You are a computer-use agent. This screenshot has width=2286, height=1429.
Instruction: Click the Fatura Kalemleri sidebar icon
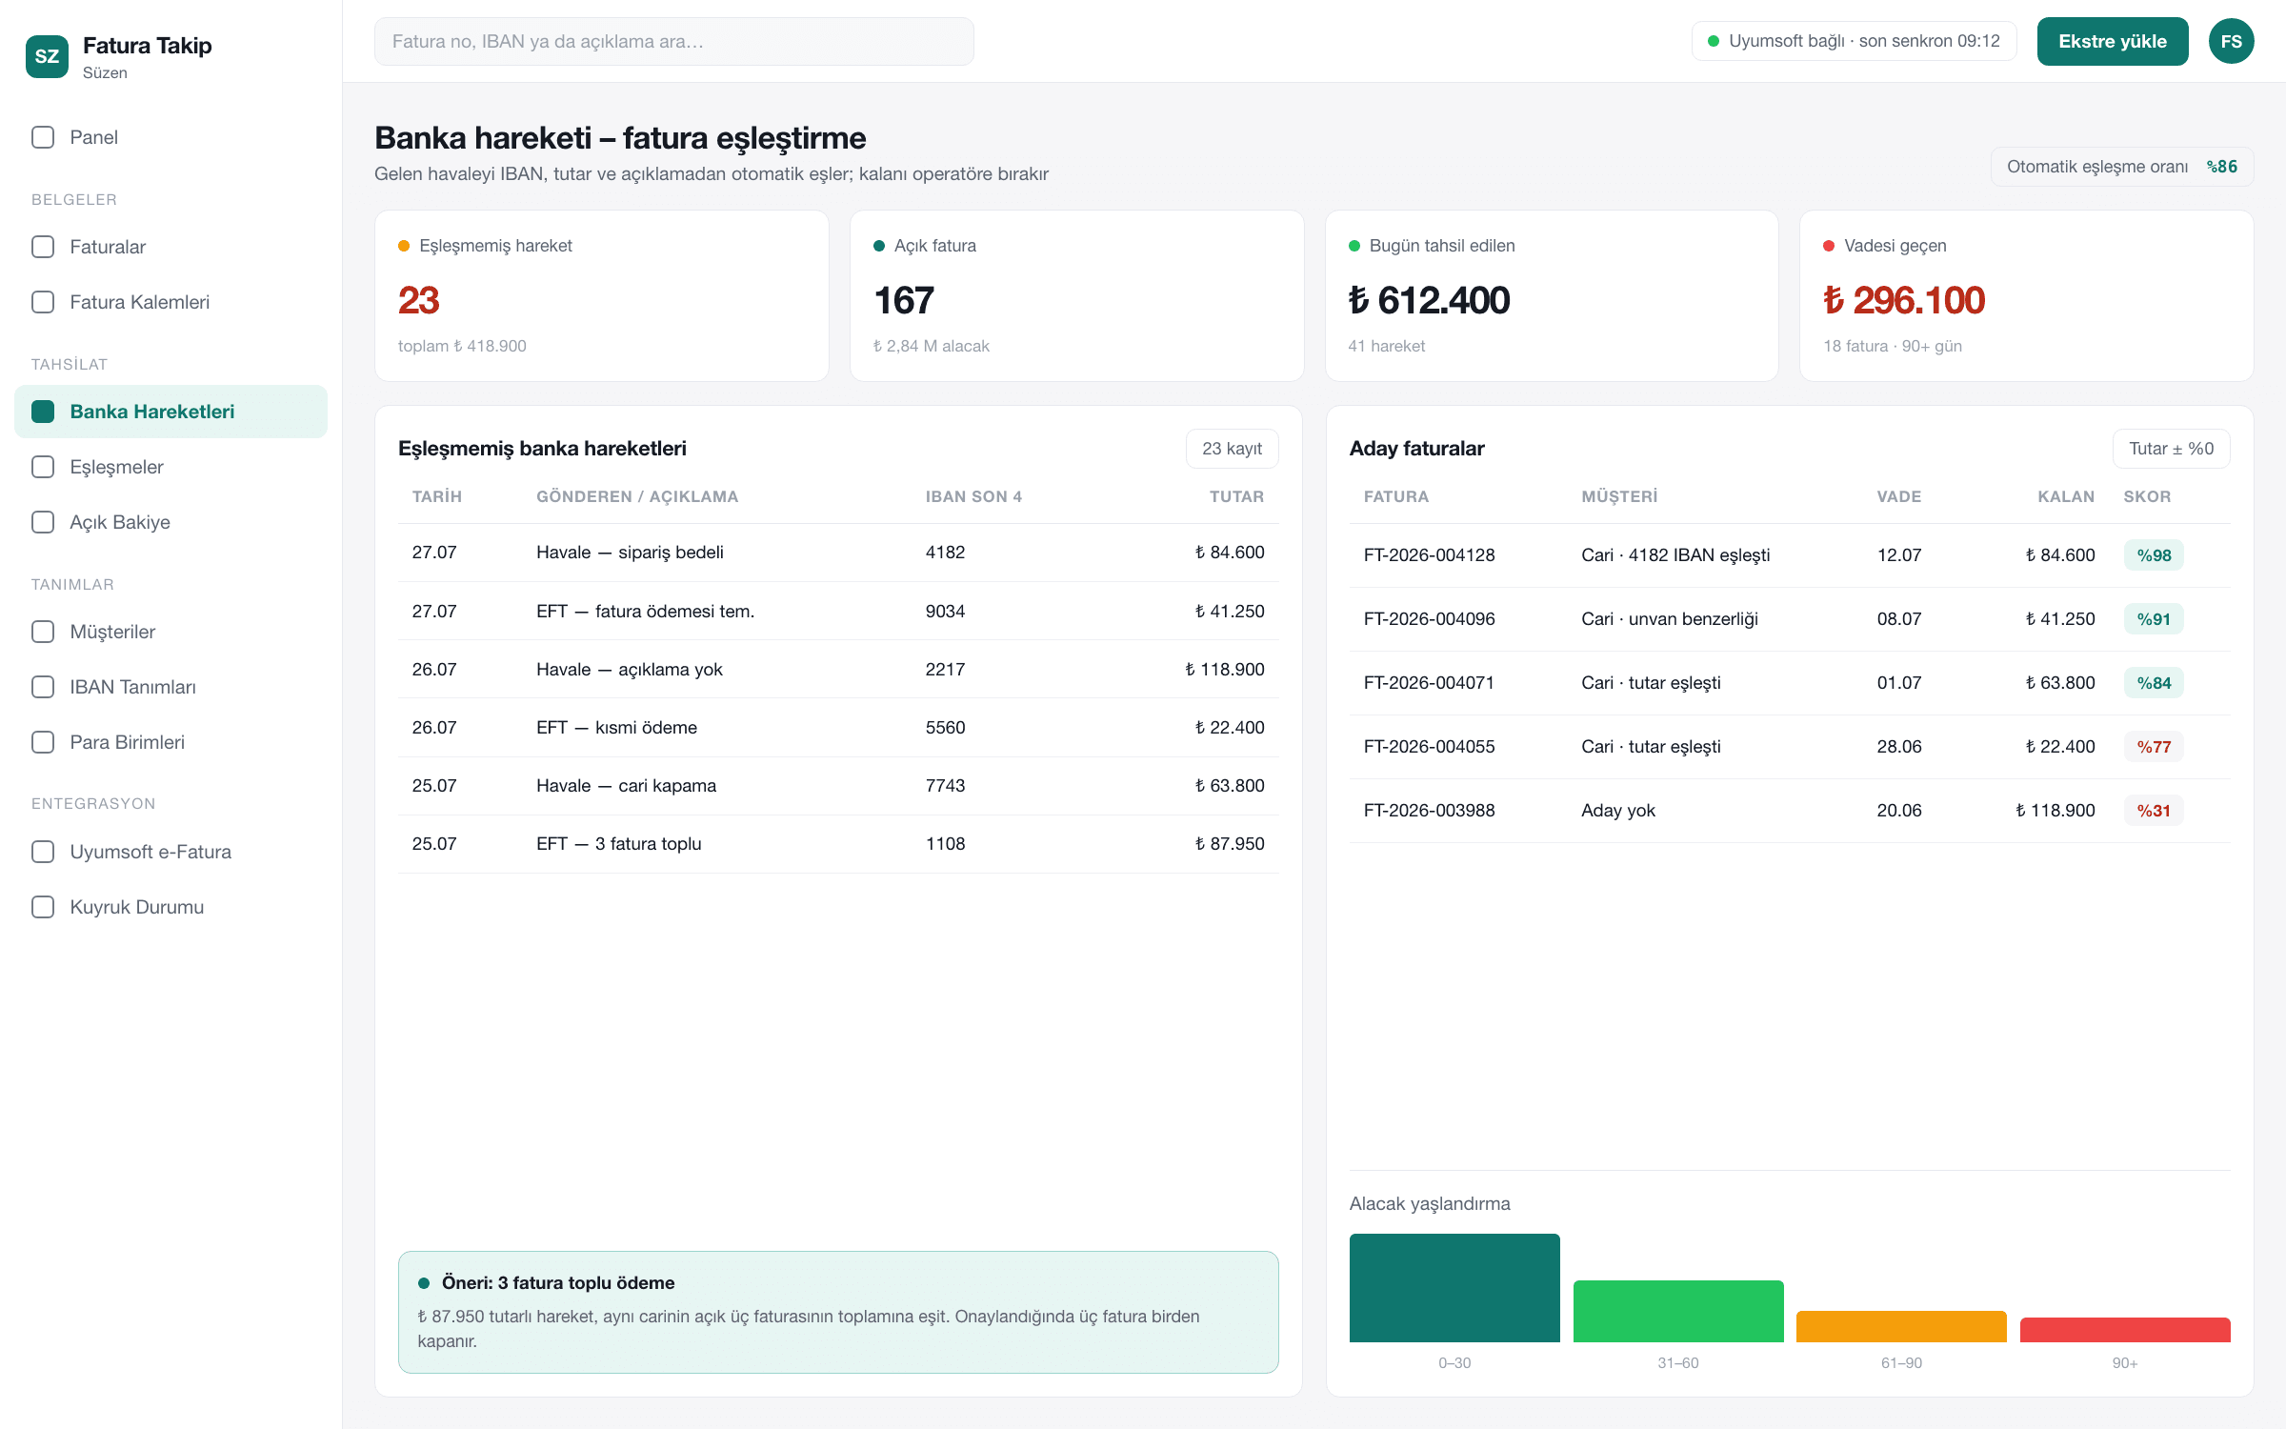[x=43, y=302]
